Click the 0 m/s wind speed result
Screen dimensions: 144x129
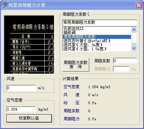(x=93, y=95)
